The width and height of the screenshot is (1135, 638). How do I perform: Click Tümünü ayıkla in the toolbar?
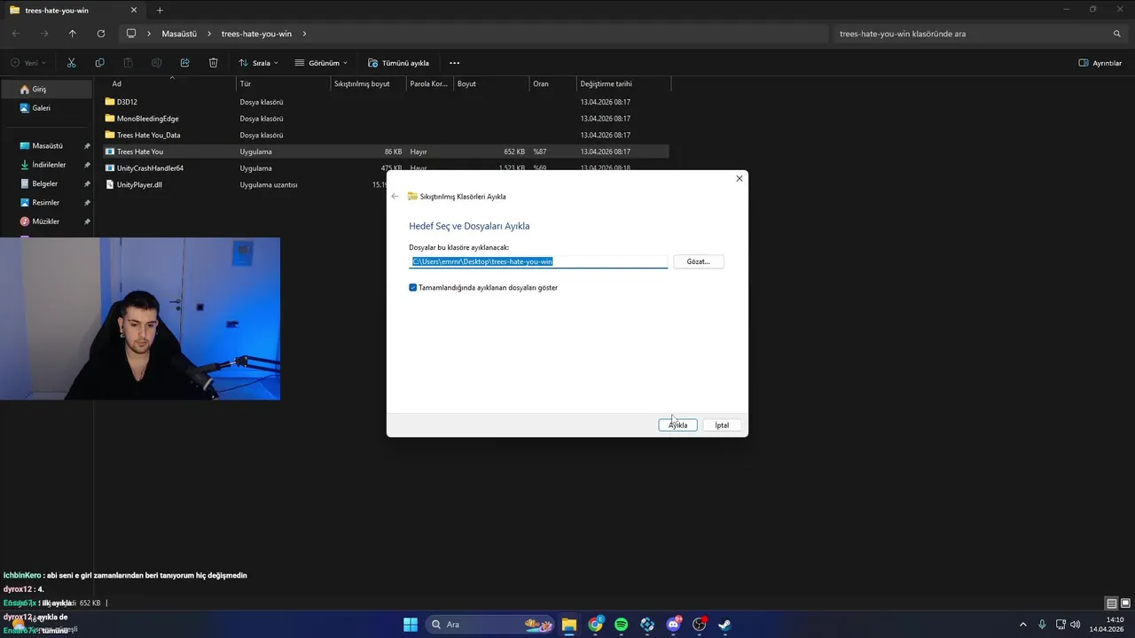(399, 63)
